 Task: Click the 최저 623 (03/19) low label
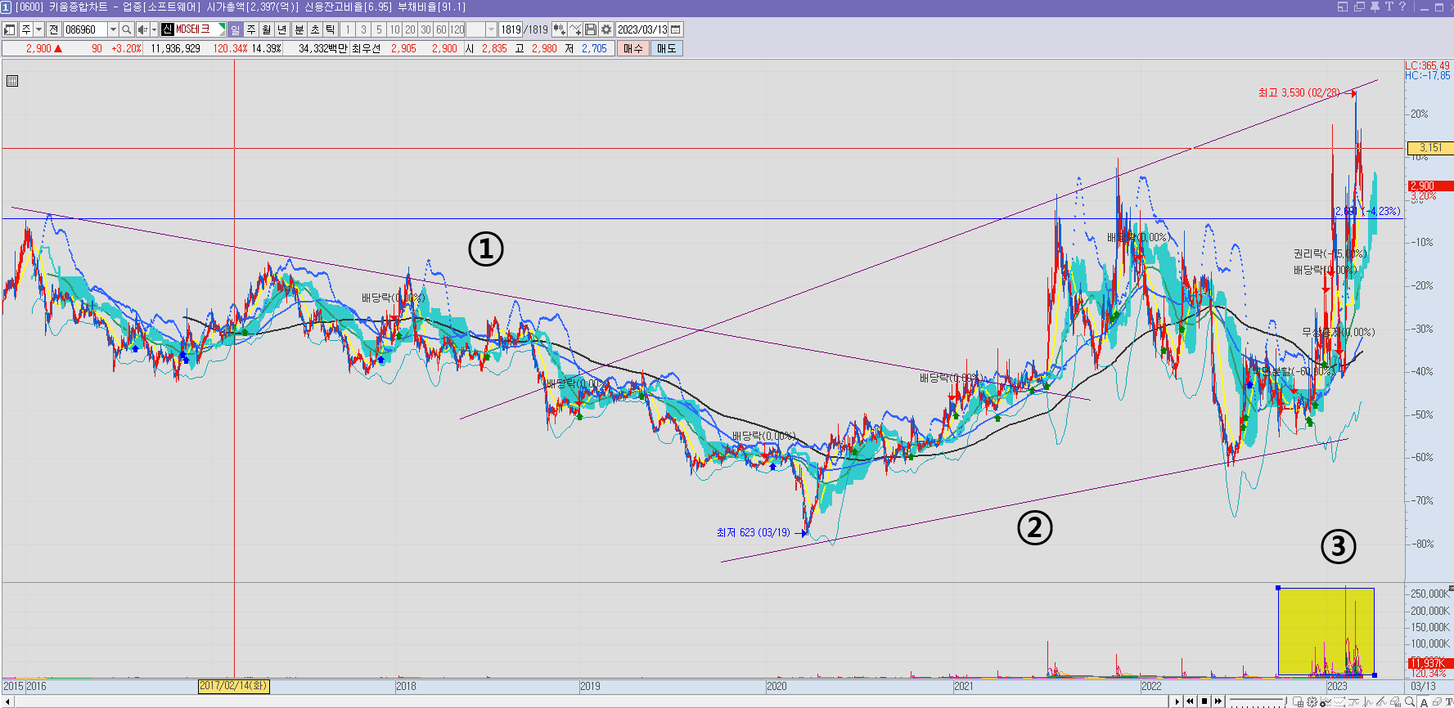[754, 532]
